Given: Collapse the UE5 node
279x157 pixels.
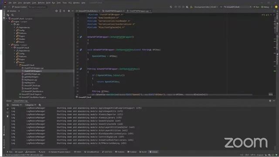Looking at the screenshot, I should 12,24.
